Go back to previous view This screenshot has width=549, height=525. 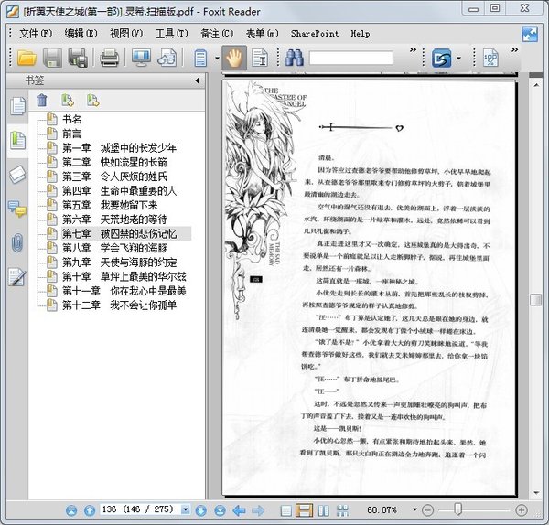pos(239,510)
